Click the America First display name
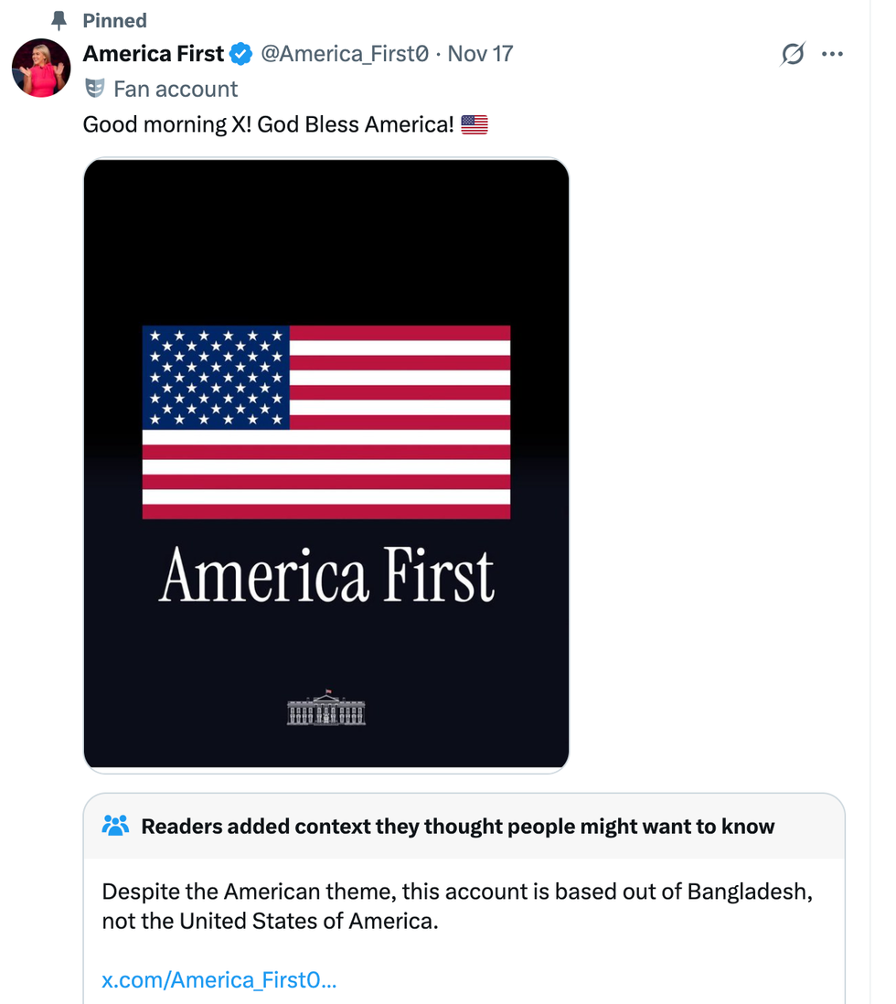This screenshot has width=896, height=1004. 153,54
